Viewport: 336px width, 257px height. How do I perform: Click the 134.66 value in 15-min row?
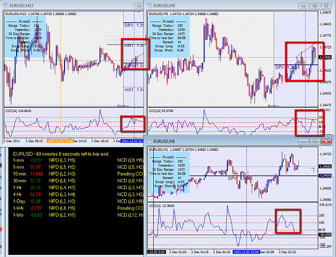tap(37, 174)
